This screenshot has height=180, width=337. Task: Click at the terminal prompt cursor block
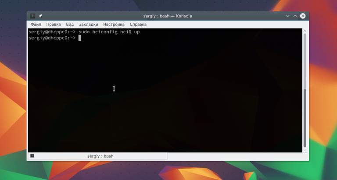[80, 38]
